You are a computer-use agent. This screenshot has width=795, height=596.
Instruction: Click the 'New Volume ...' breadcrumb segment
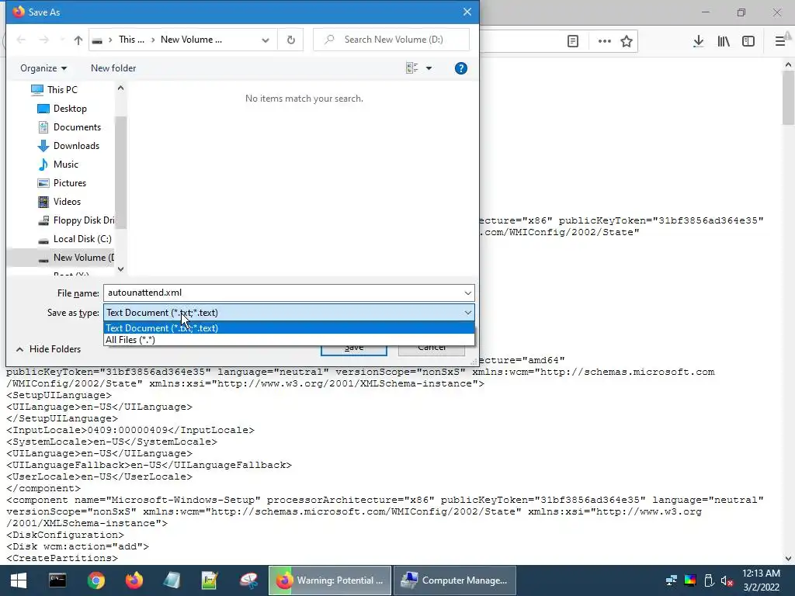pyautogui.click(x=191, y=40)
